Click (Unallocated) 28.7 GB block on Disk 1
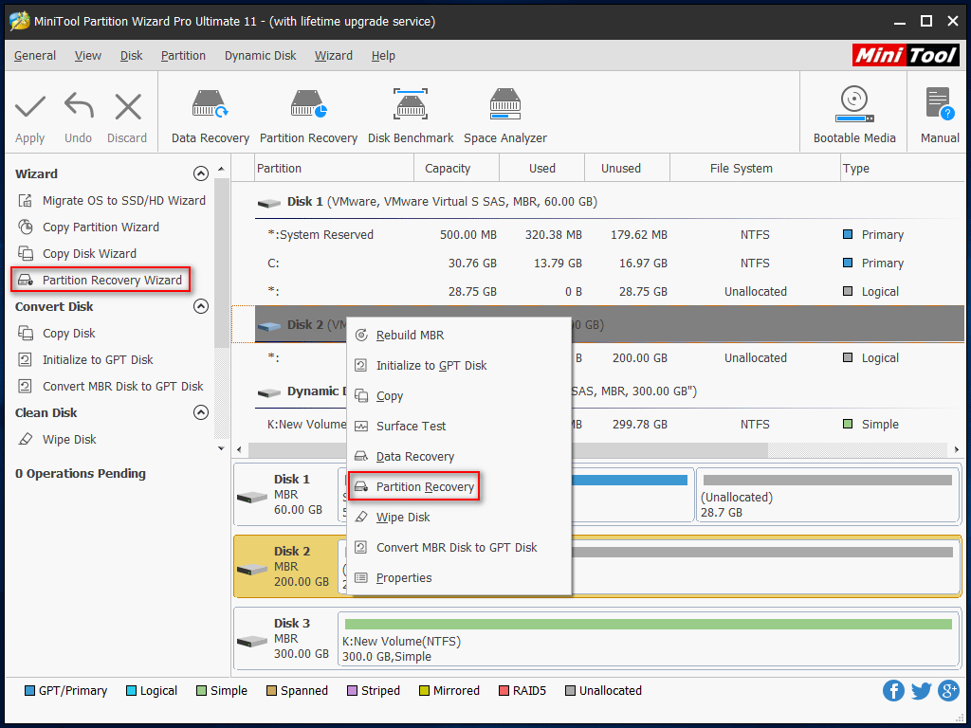 pyautogui.click(x=828, y=496)
